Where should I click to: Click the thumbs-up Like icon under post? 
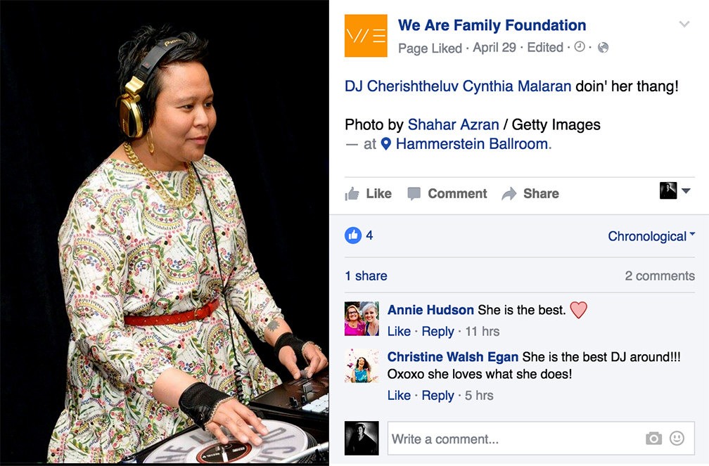[x=352, y=194]
